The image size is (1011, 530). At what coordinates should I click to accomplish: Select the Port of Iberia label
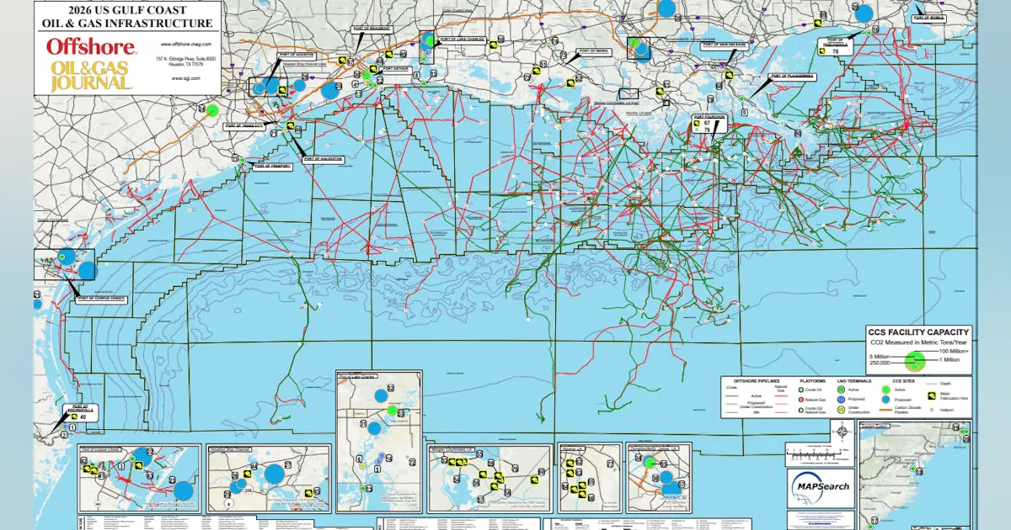click(x=594, y=50)
